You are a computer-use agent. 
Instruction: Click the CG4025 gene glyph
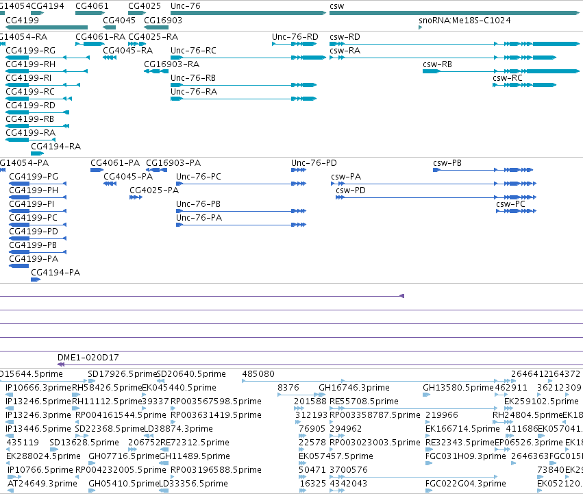coord(137,13)
